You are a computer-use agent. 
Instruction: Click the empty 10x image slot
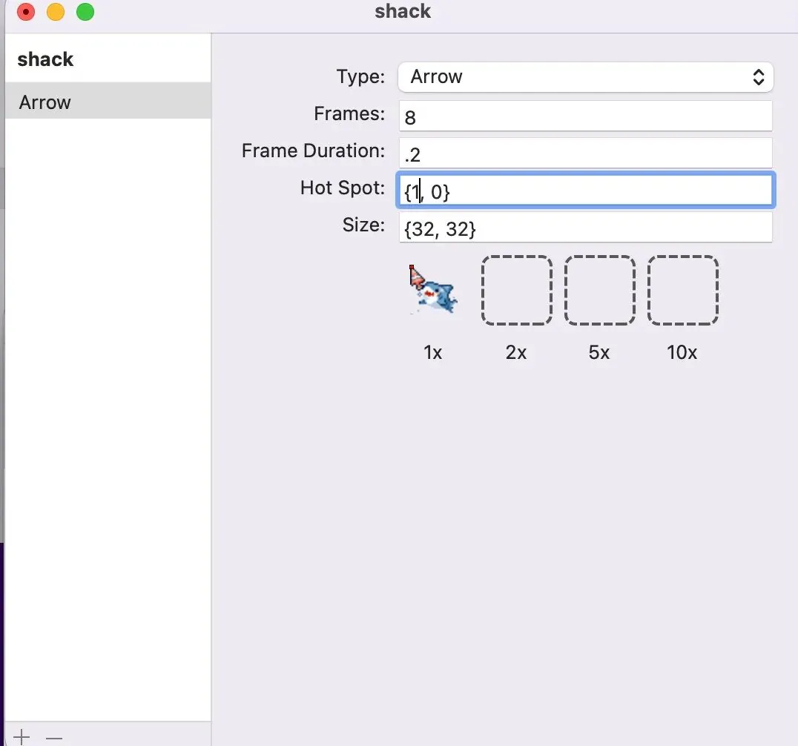(x=682, y=290)
